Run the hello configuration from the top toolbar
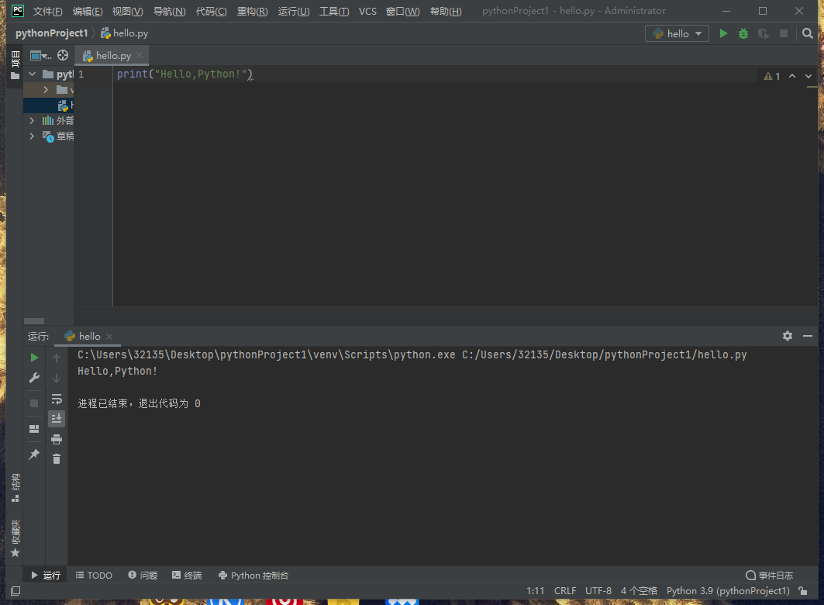Screen dimensions: 824x605 (x=723, y=33)
